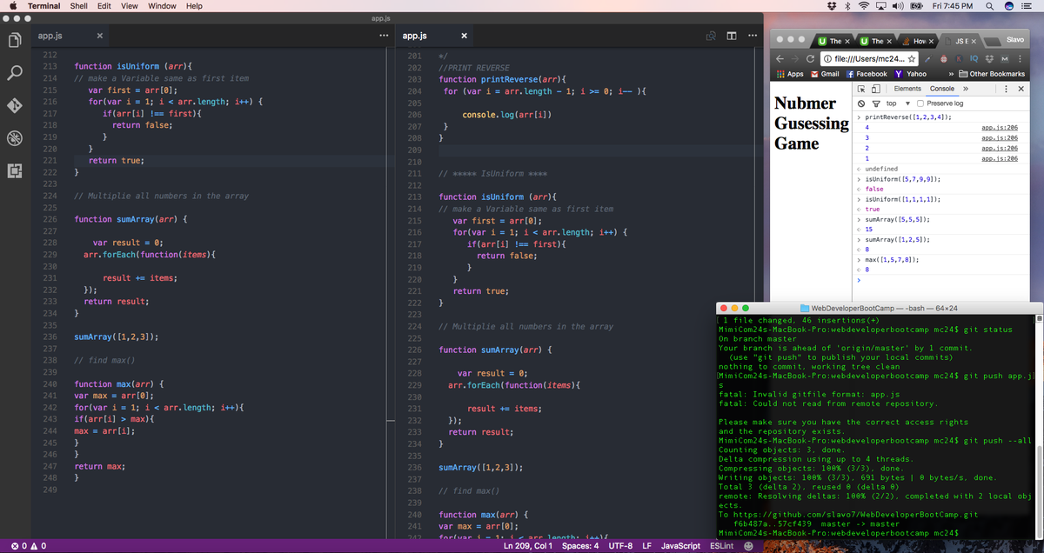Image resolution: width=1044 pixels, height=553 pixels.
Task: Switch to the 'JS E' Chrome tab
Action: (960, 41)
